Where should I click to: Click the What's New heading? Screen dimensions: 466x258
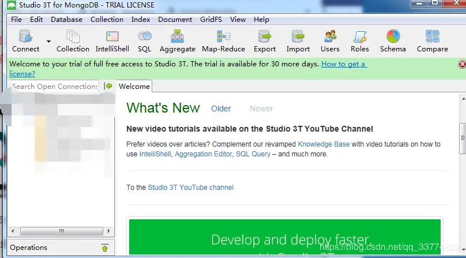click(x=163, y=108)
